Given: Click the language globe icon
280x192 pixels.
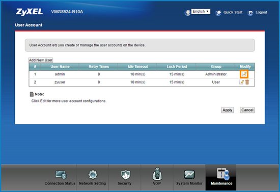Looking at the screenshot, I should point(187,13).
